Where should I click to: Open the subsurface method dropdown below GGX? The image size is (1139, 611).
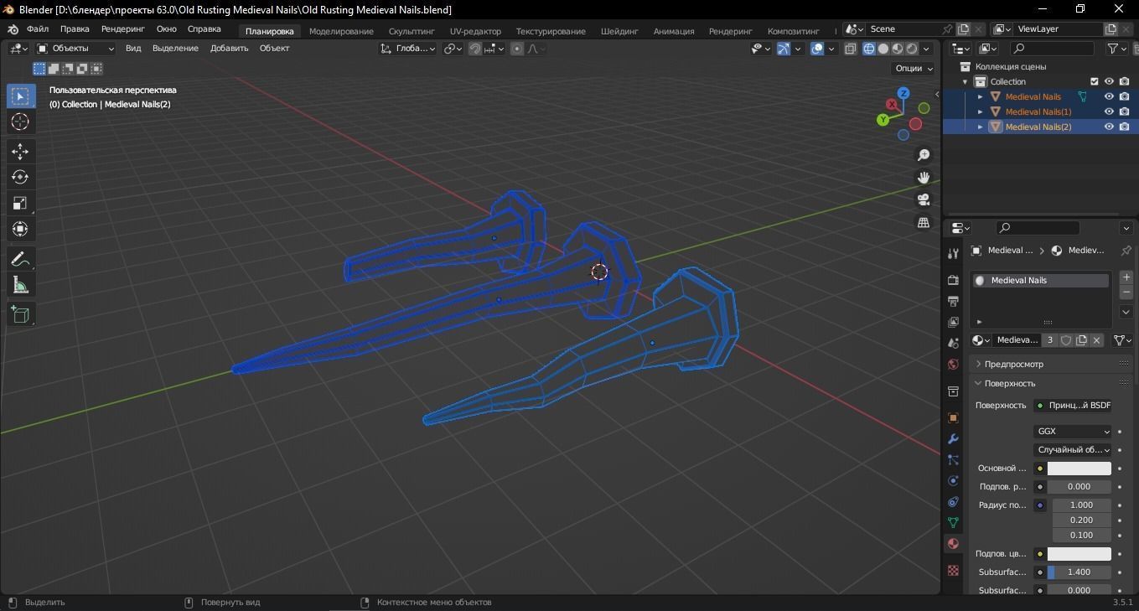[x=1073, y=450]
